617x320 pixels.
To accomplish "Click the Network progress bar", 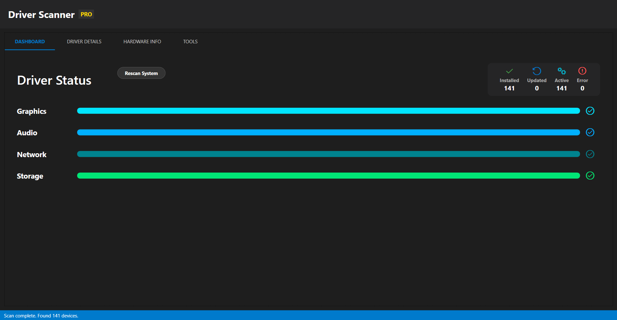I will pos(328,154).
